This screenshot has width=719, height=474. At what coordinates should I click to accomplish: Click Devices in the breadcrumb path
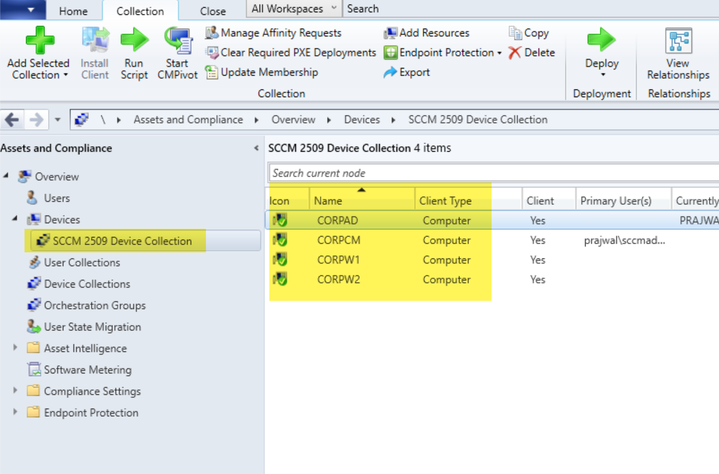click(362, 120)
